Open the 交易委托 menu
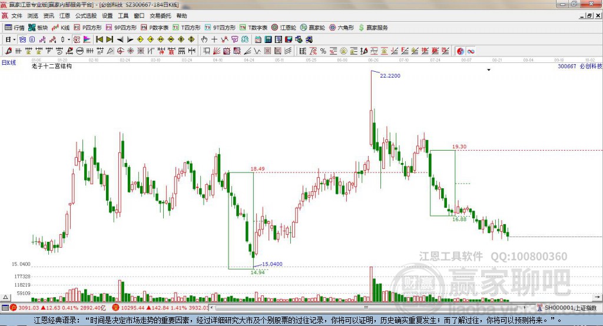This screenshot has width=603, height=326. point(160,16)
